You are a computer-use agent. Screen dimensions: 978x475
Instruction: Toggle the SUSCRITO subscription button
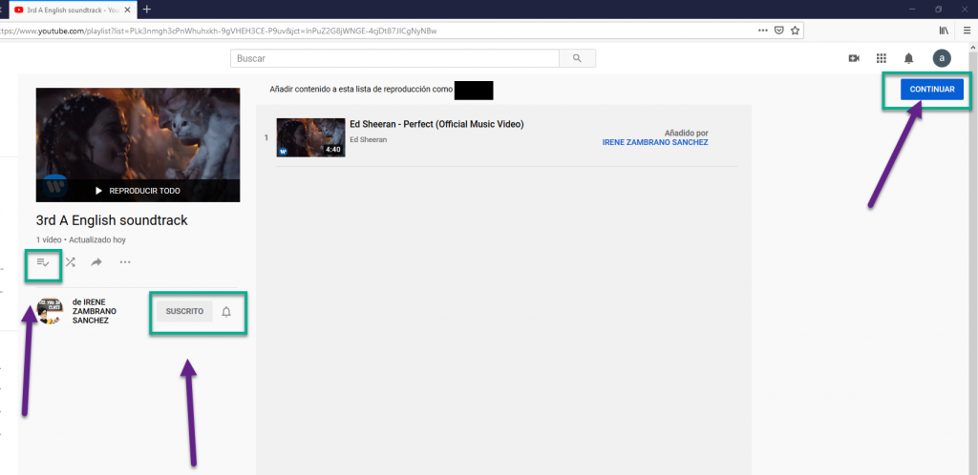pos(184,312)
